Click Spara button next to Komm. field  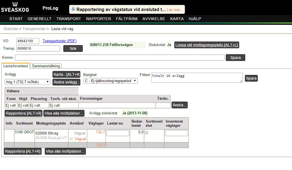coord(235,58)
